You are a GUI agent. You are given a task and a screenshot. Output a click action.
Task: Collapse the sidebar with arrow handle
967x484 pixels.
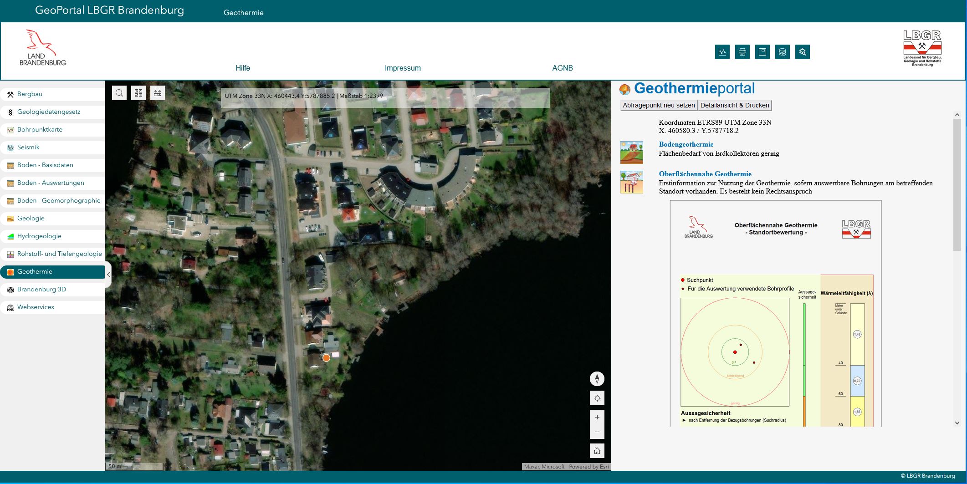[108, 275]
